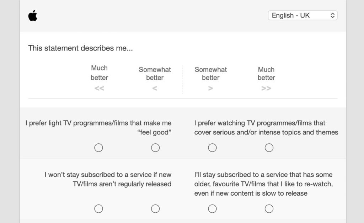Click the single right chevron icon
Screen dimensions: 364x223
(211, 89)
